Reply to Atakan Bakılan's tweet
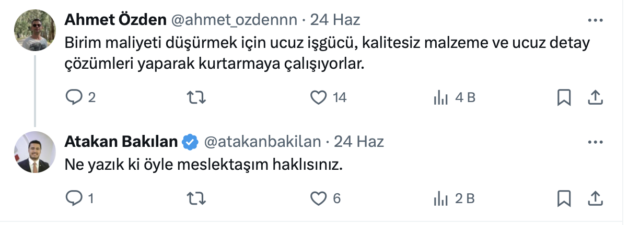This screenshot has width=628, height=225. pos(74,198)
